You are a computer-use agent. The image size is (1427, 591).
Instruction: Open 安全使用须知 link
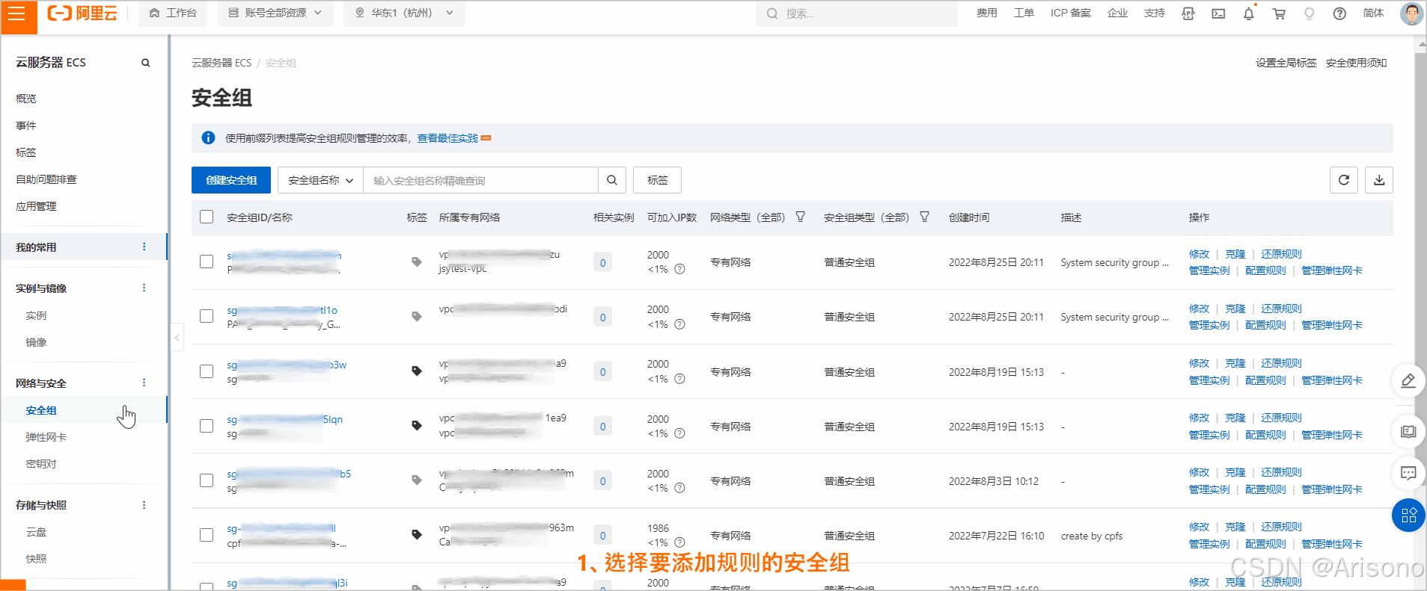(x=1356, y=63)
